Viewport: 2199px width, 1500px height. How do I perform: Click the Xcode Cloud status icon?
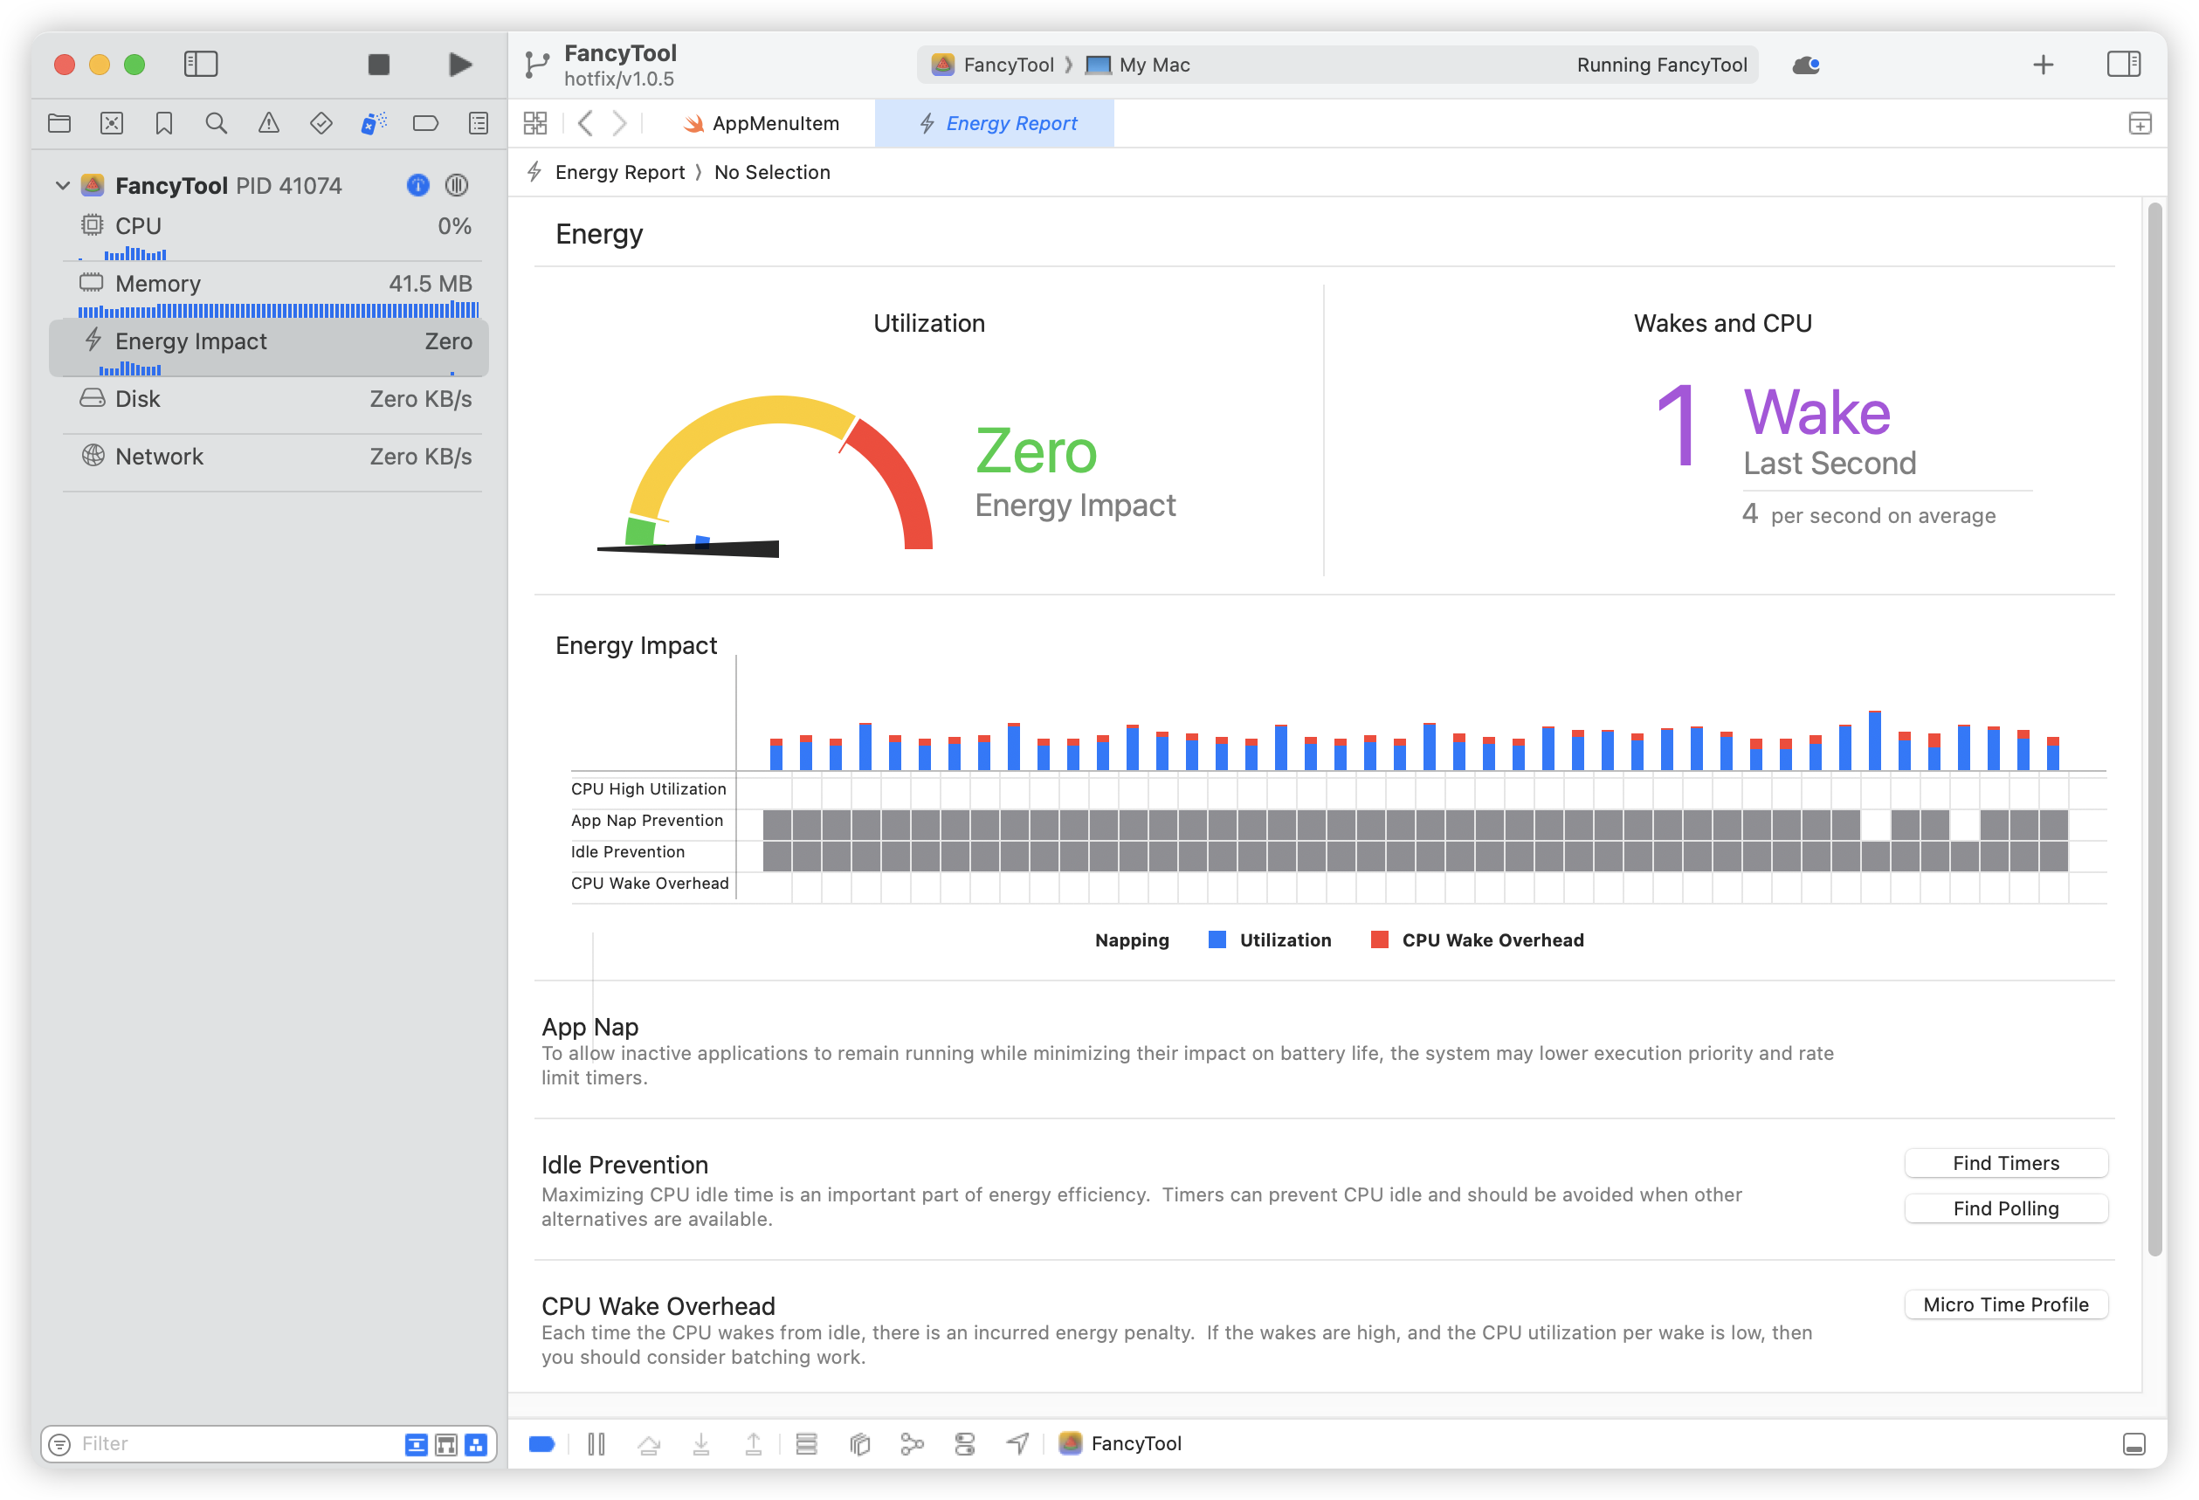coord(1806,65)
